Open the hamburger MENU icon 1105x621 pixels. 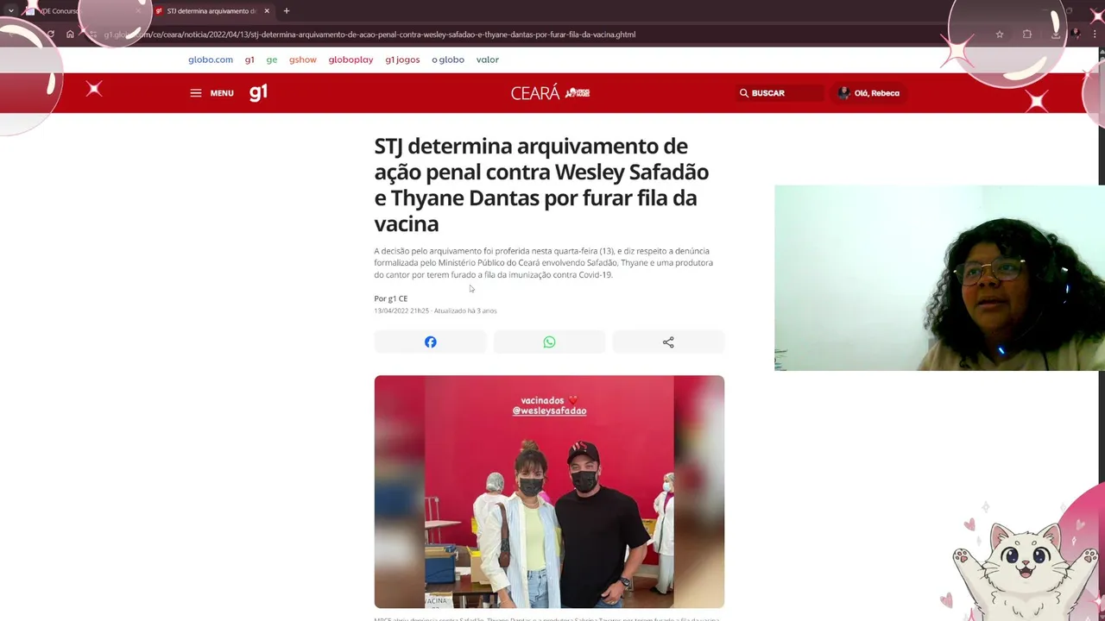(x=196, y=93)
